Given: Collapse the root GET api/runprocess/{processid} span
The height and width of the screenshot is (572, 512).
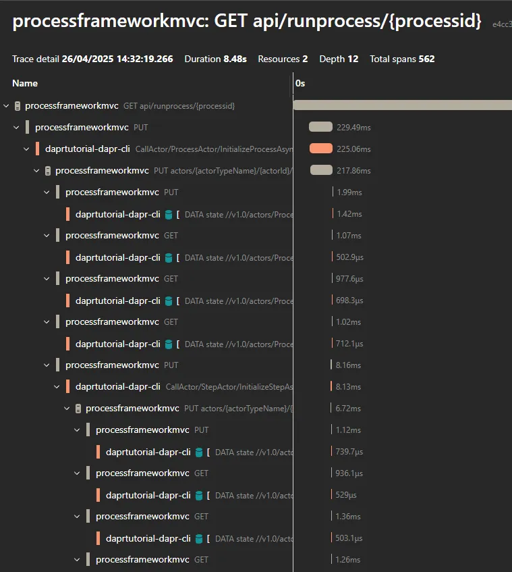Looking at the screenshot, I should coord(5,105).
